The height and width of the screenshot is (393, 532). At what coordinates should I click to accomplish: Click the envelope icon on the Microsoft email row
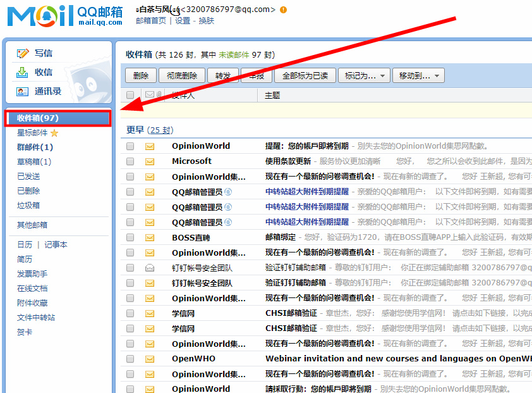point(150,161)
